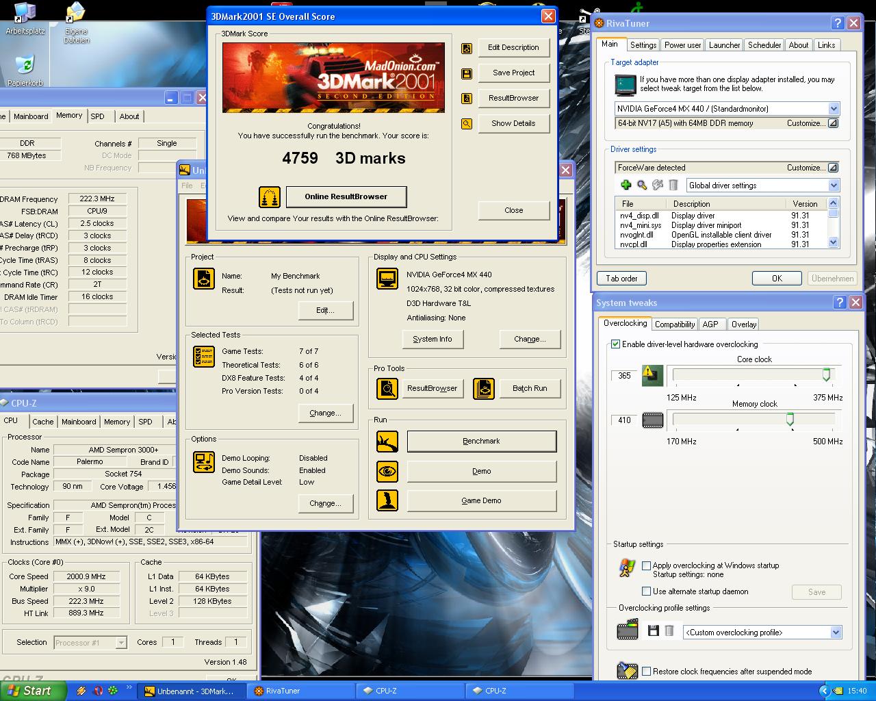876x701 pixels.
Task: Click the Batch Run icon in Pro Tools
Action: tap(484, 388)
